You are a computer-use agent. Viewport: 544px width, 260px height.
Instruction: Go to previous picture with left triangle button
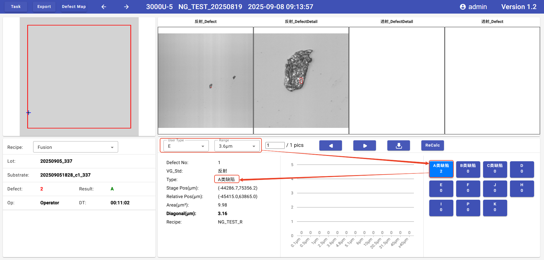(330, 146)
